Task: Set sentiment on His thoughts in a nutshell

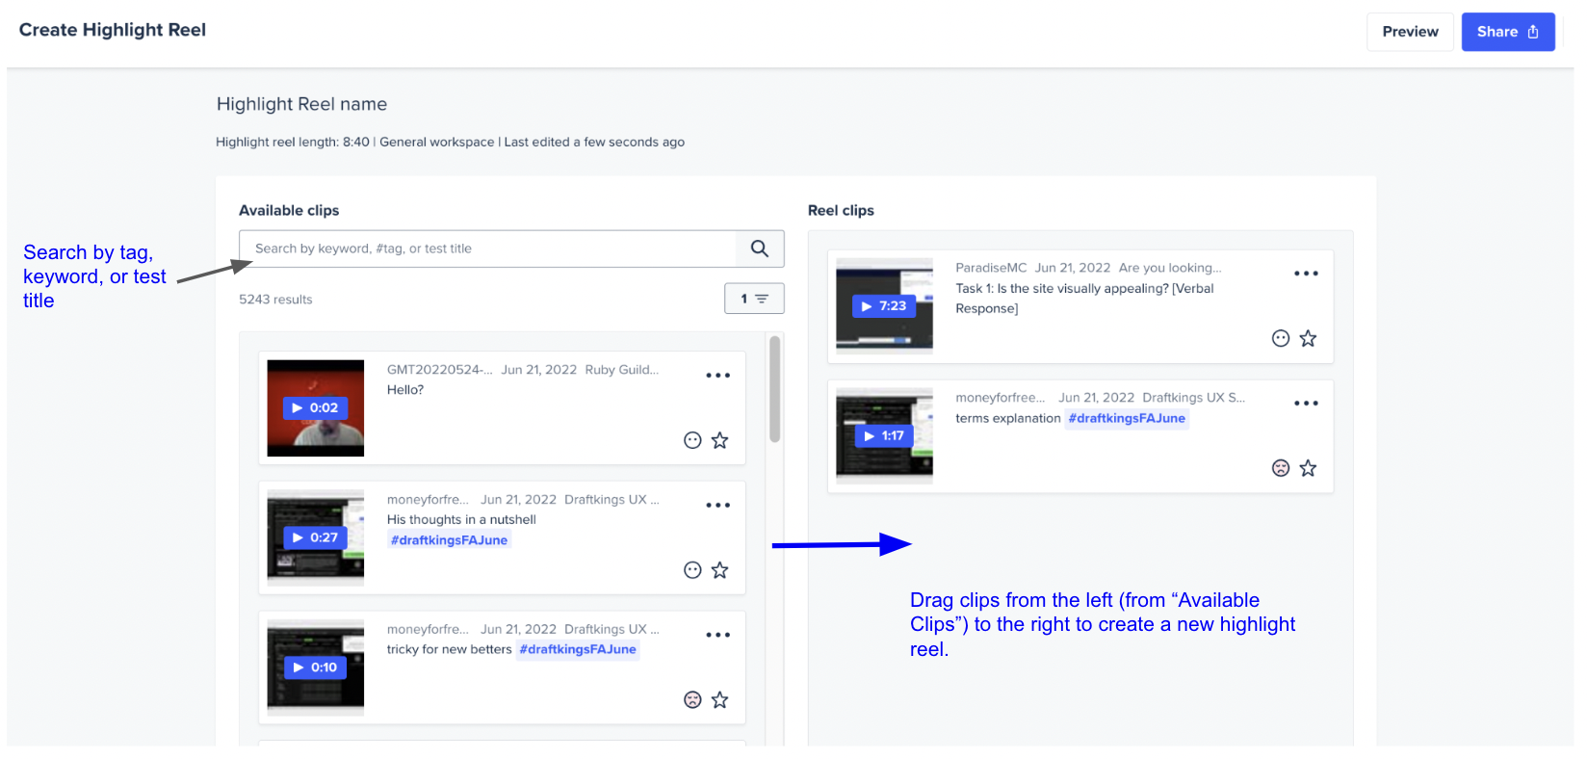Action: (692, 570)
